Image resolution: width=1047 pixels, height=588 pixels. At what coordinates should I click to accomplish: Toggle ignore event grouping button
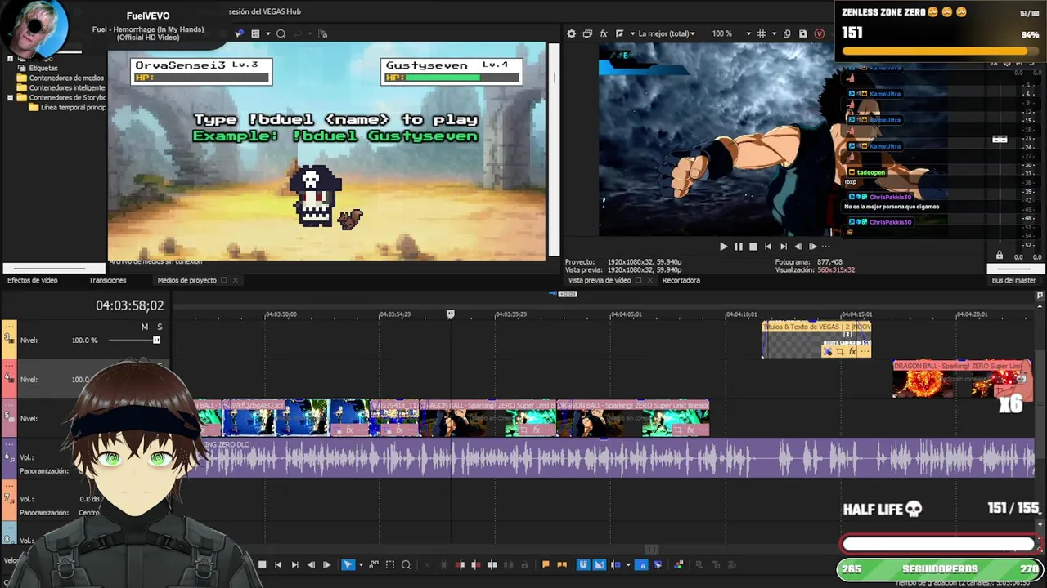[658, 564]
